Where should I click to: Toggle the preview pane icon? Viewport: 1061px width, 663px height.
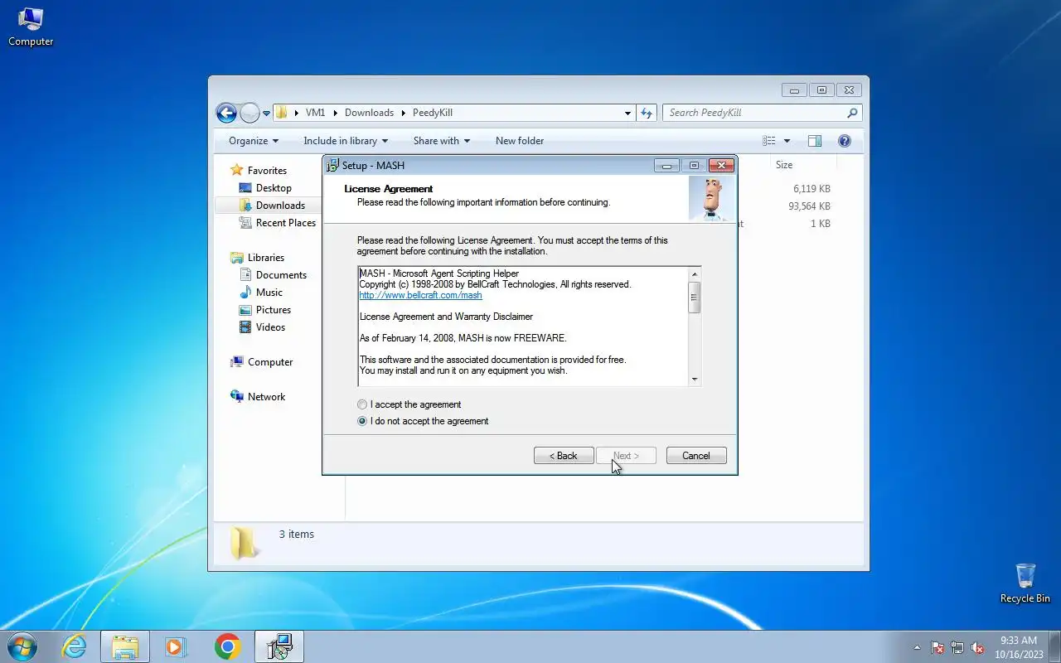point(815,141)
